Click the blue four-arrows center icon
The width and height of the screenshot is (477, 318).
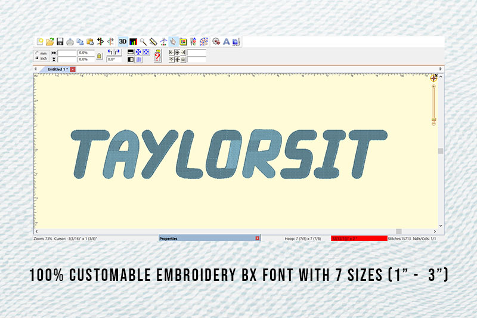138,52
